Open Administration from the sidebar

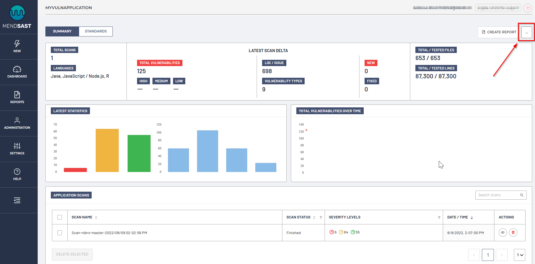(17, 120)
